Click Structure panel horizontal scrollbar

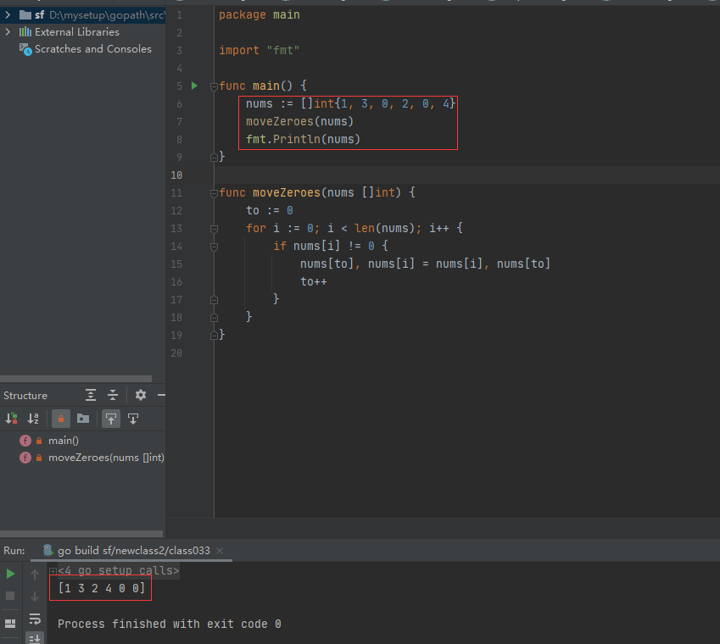pos(81,534)
